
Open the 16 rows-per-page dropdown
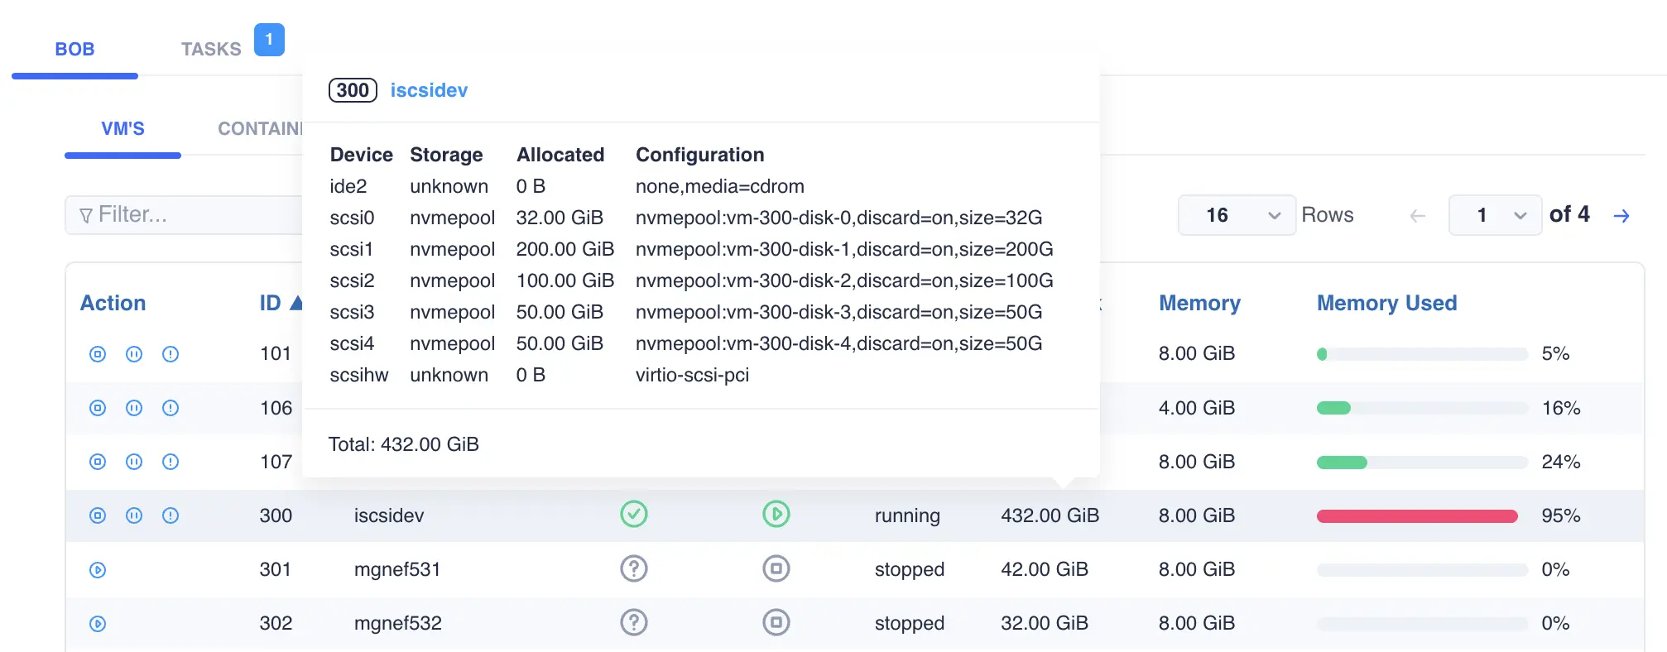1237,215
